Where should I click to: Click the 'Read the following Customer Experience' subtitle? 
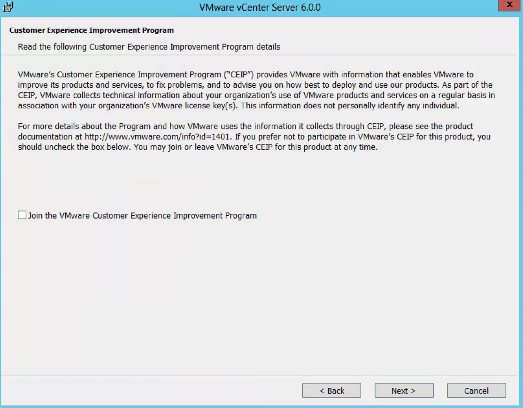click(x=149, y=46)
